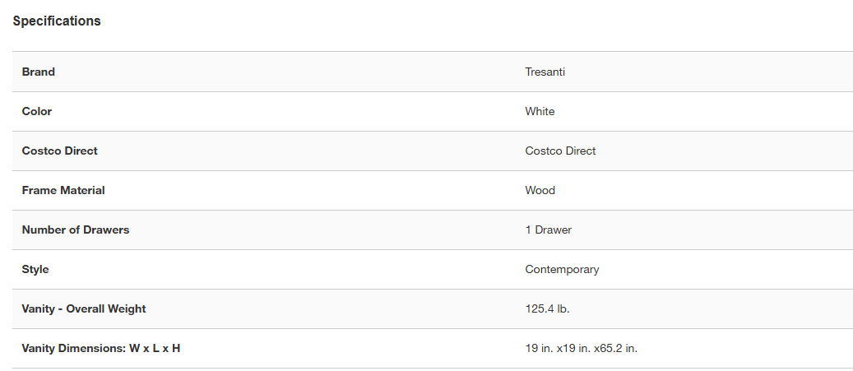
Task: Click the Specifications heading
Action: click(x=57, y=21)
